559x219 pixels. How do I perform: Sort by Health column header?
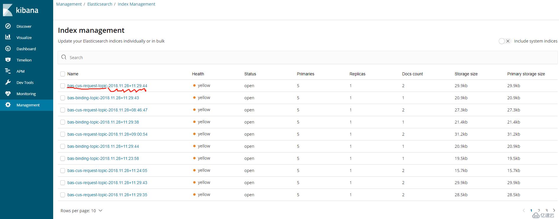pos(198,74)
